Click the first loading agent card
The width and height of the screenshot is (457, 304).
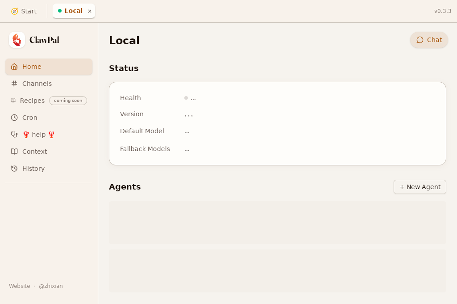click(x=278, y=223)
